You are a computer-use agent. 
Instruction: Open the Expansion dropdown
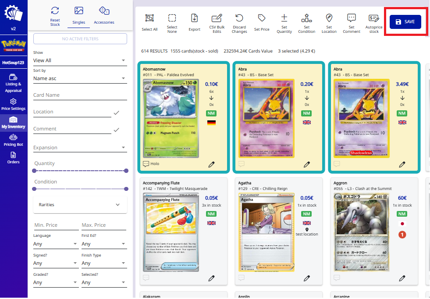point(80,148)
